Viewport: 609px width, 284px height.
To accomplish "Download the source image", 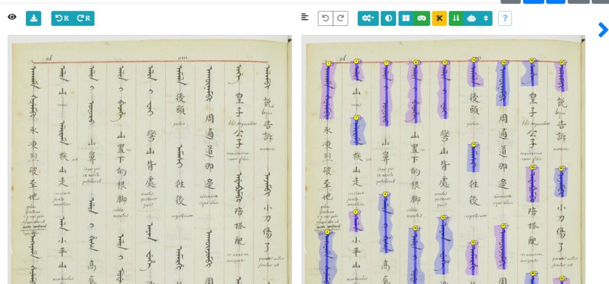I will 33,18.
